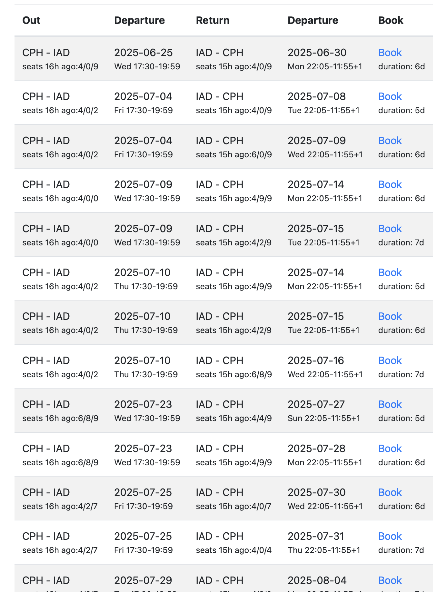The image size is (447, 592).
Task: Book the 2025-06-25 to 2025-06-30 trip
Action: [390, 53]
